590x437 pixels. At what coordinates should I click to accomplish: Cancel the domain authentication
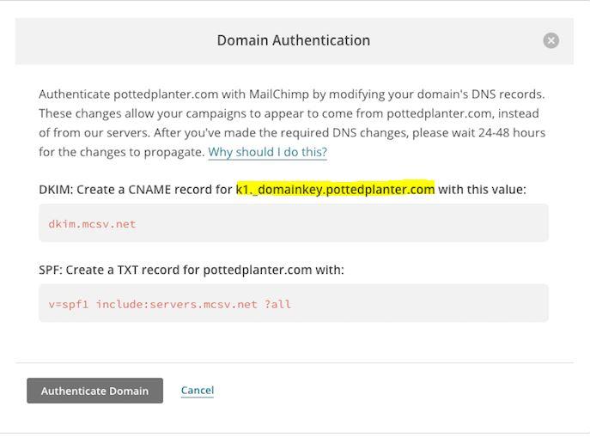click(198, 391)
